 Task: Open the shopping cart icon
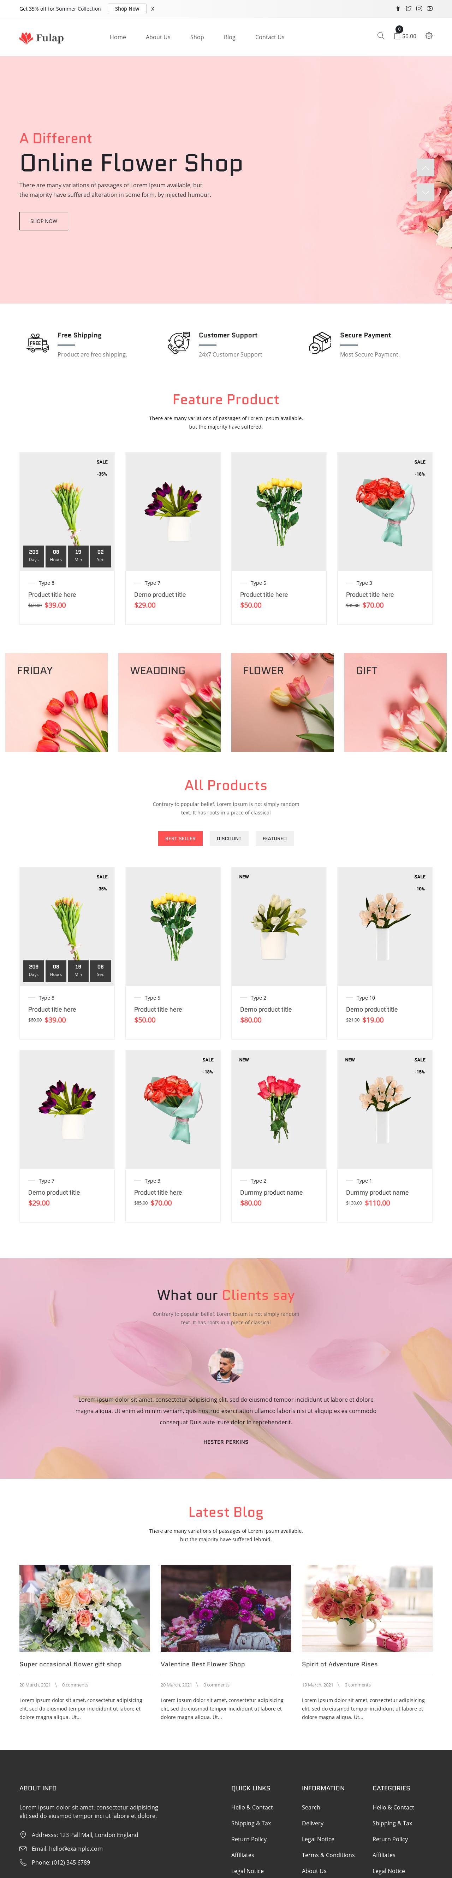397,35
